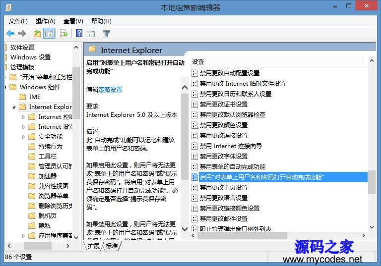The width and height of the screenshot is (381, 266).
Task: Click settings list horizontal scroll right arrow
Action: coord(364,235)
